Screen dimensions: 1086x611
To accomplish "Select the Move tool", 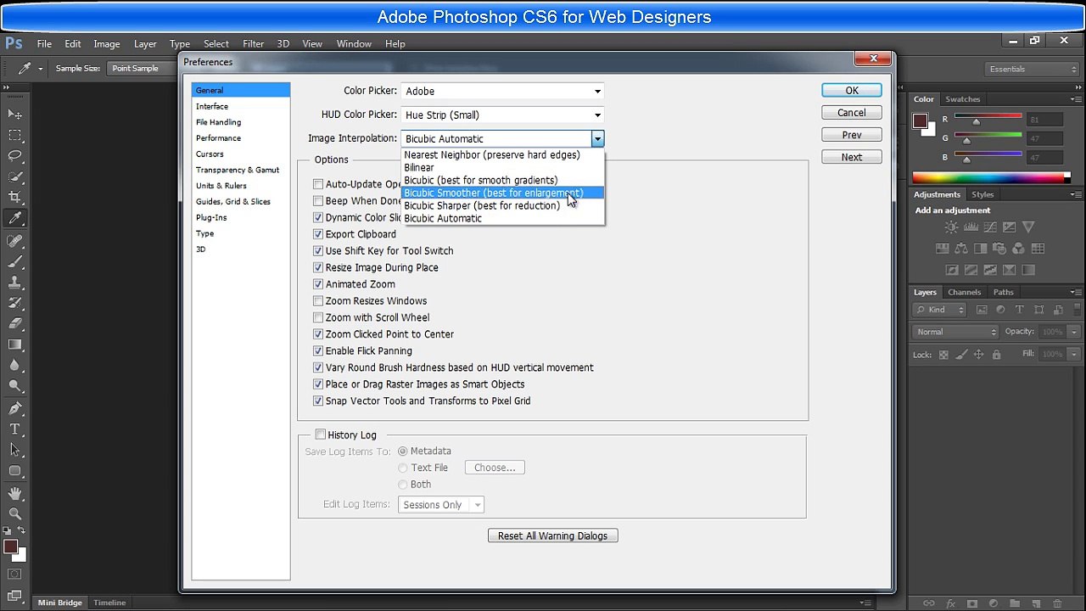I will pyautogui.click(x=14, y=114).
